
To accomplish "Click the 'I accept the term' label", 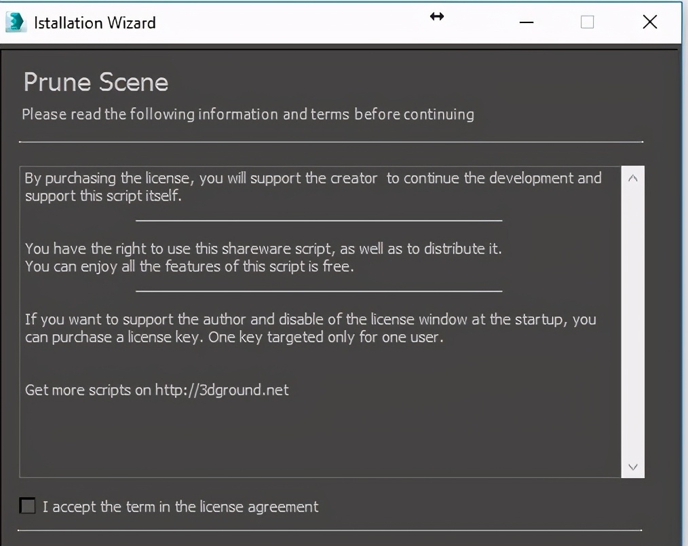I will (180, 507).
